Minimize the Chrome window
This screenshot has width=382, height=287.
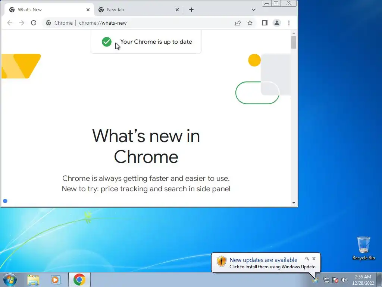(266, 3)
